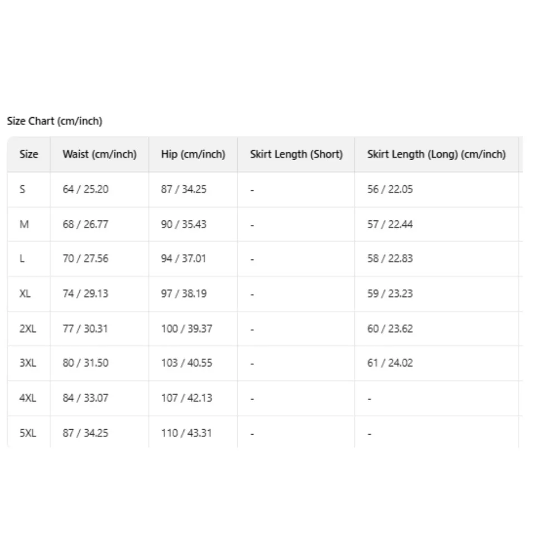Click the Skirt Length (Short) header
This screenshot has height=558, width=558.
coord(296,154)
